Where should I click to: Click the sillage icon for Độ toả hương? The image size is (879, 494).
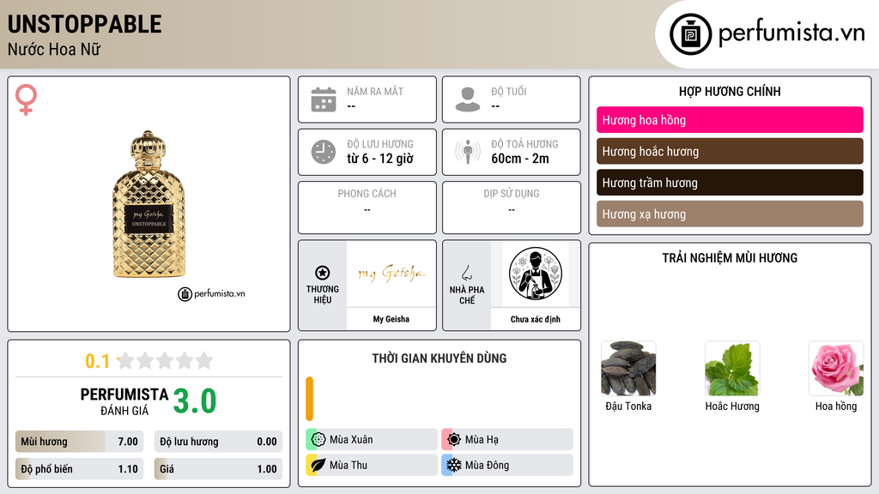pyautogui.click(x=468, y=152)
